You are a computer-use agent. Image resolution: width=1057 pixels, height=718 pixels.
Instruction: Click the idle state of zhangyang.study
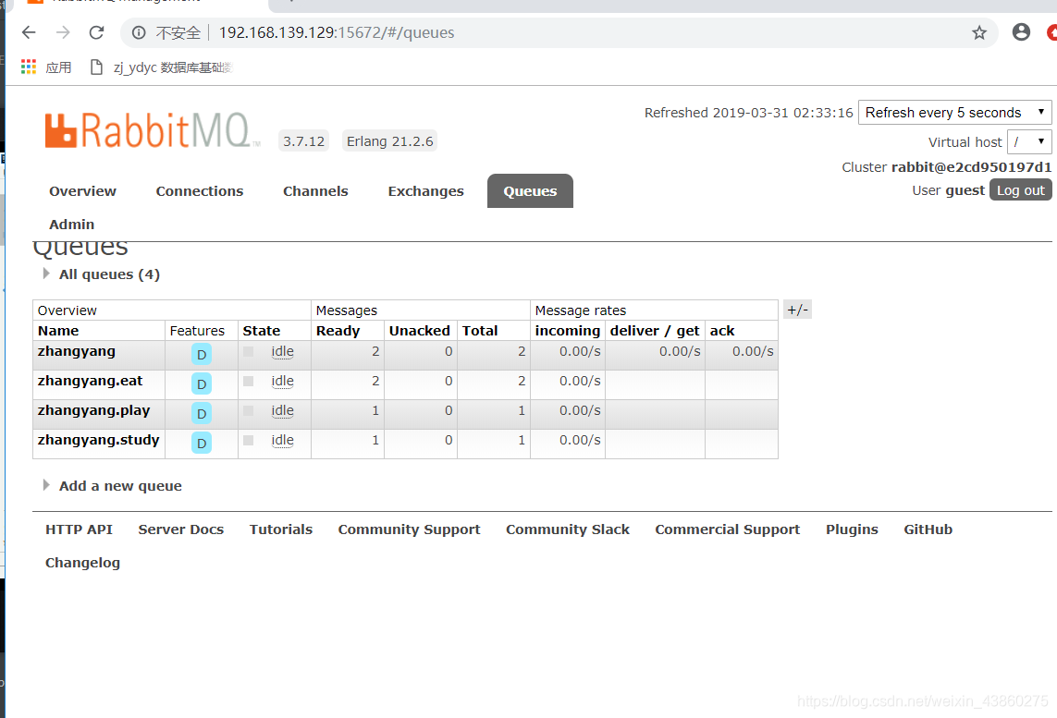click(282, 441)
